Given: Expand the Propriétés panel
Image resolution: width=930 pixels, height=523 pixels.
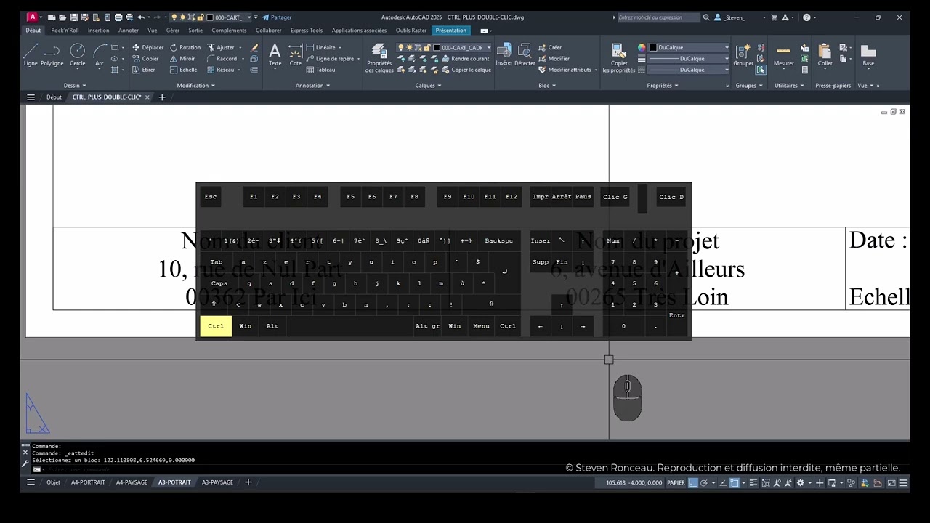Looking at the screenshot, I should point(663,86).
